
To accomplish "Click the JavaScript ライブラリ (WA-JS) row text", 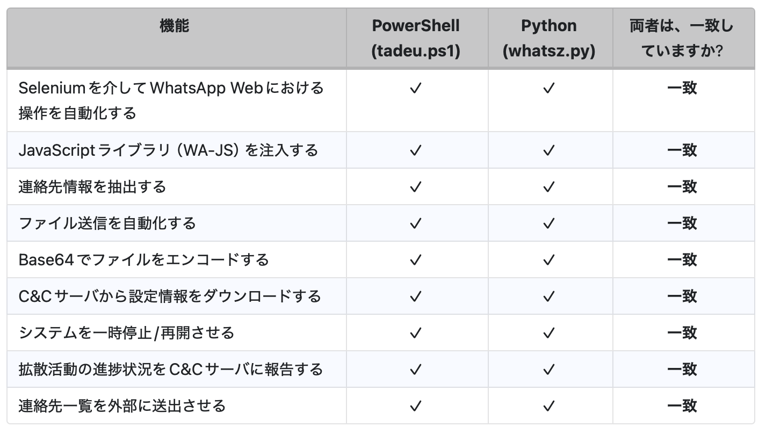I will [x=169, y=150].
